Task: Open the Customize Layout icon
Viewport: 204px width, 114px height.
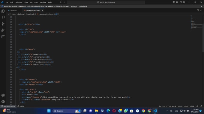Action: click(184, 2)
